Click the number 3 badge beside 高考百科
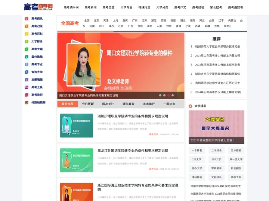Image resolution: width=269 pixels, height=201 pixels. click(x=27, y=34)
